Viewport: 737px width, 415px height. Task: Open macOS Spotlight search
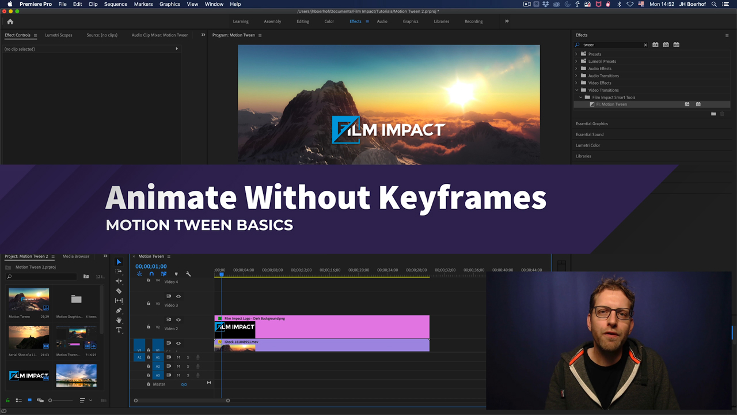(714, 4)
